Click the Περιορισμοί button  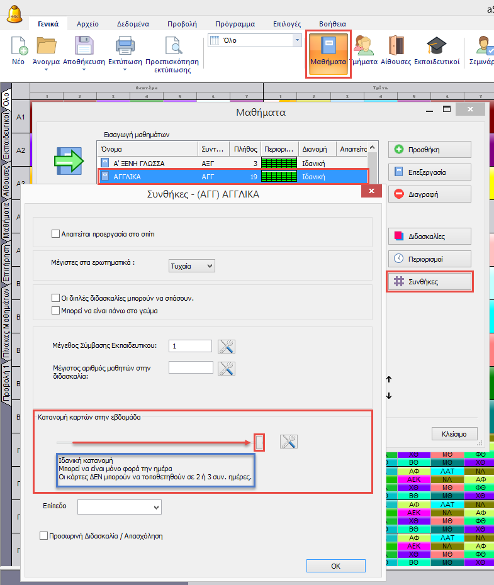click(429, 259)
